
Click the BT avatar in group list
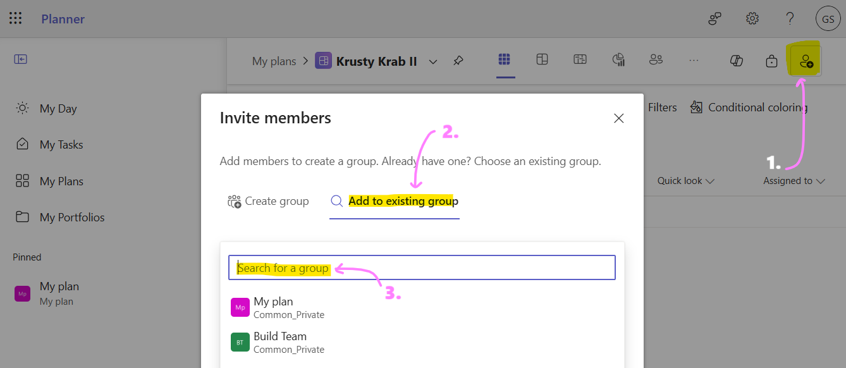(x=240, y=342)
